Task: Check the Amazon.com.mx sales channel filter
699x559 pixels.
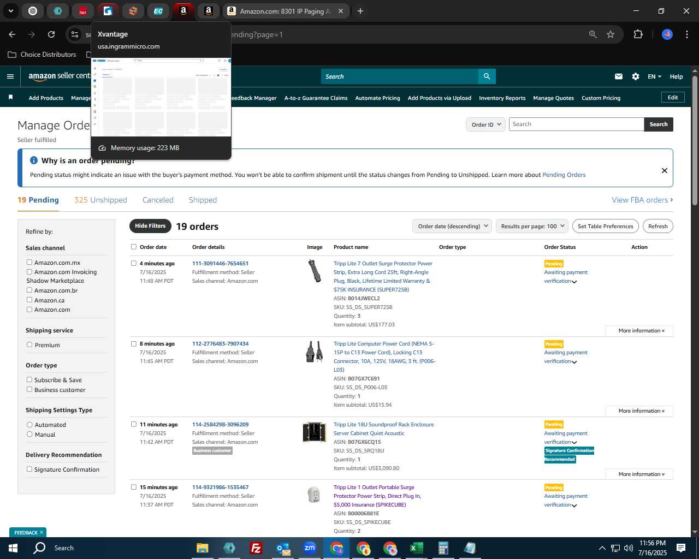Action: point(29,262)
